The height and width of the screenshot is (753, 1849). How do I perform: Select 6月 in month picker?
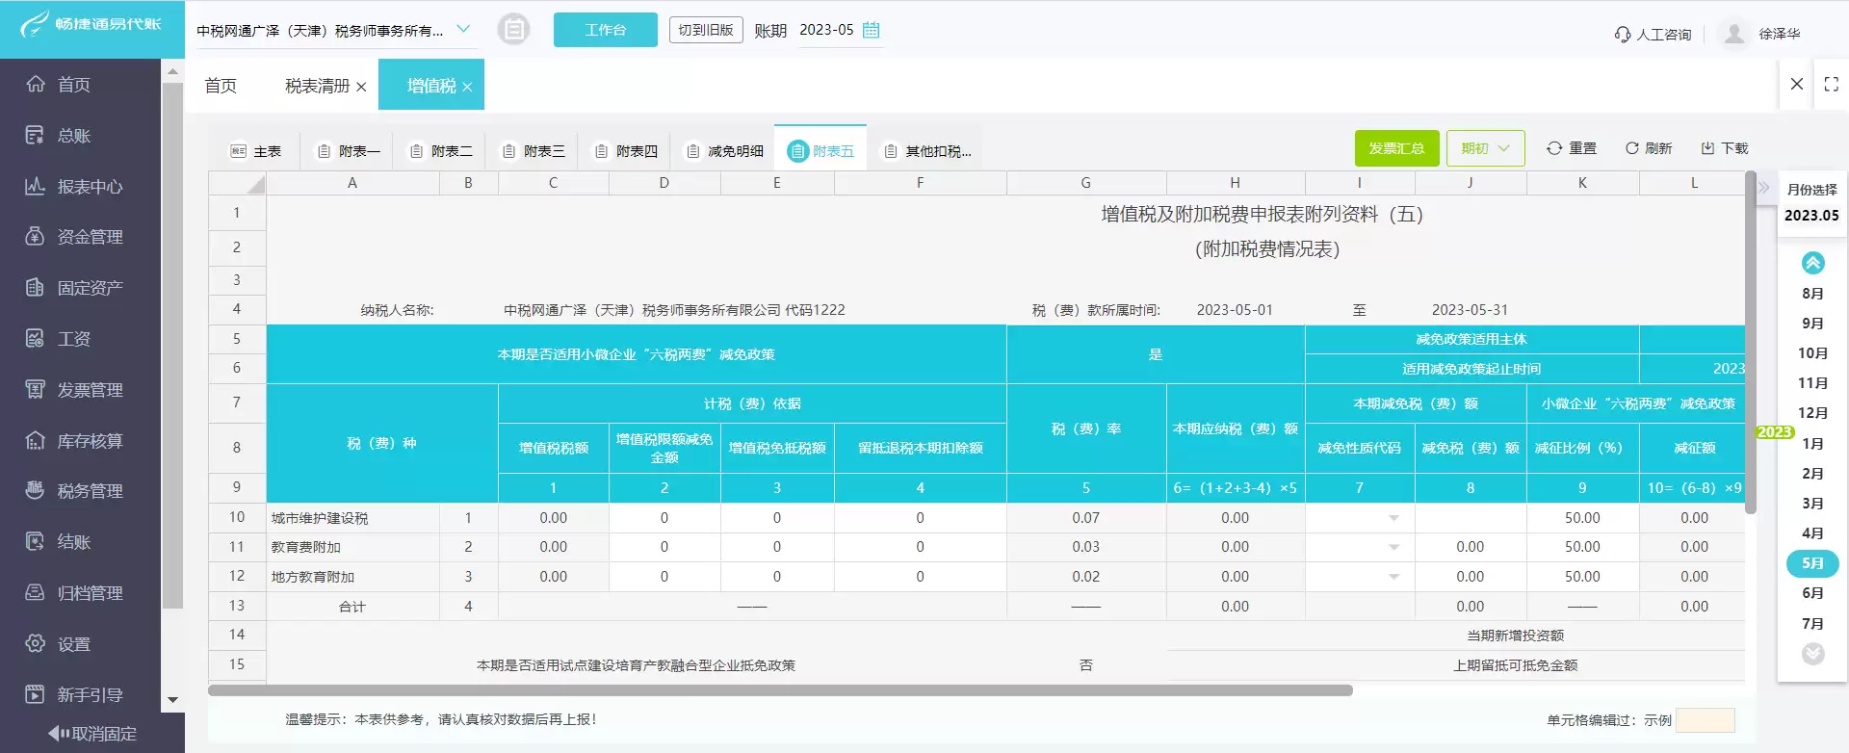point(1812,593)
